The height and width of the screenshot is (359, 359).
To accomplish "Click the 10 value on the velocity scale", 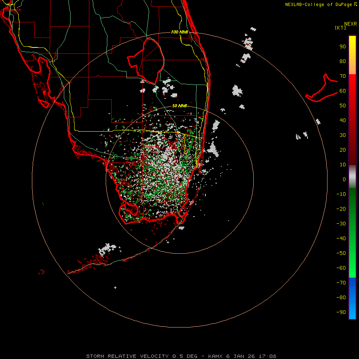I will [x=343, y=165].
